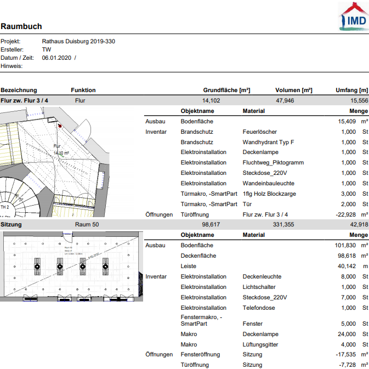Click the Volumen [m³] column header

pos(293,90)
